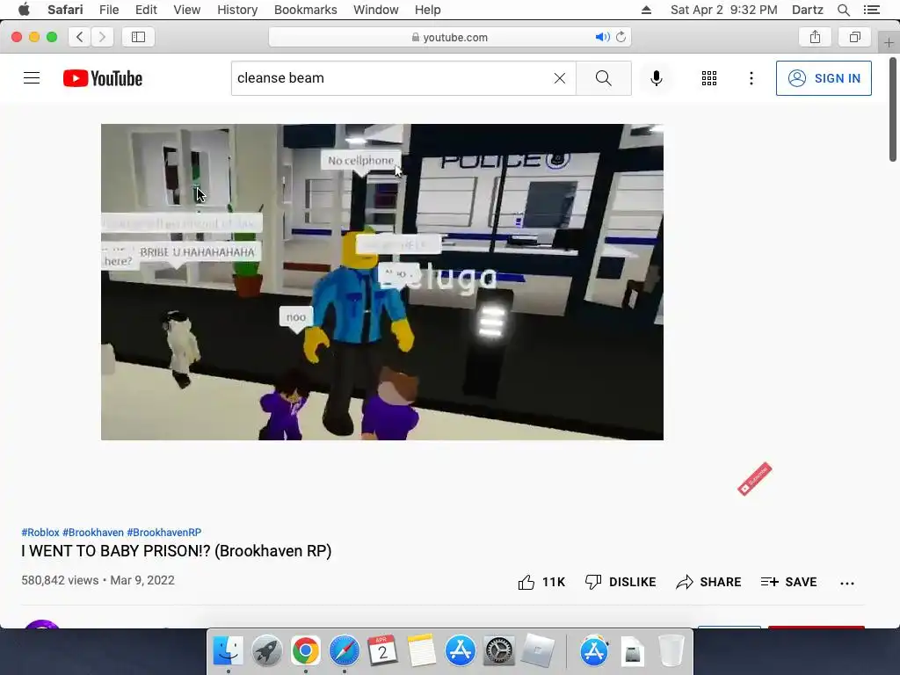Click the red Subscribe watermark badge
This screenshot has height=675, width=900.
[x=755, y=479]
